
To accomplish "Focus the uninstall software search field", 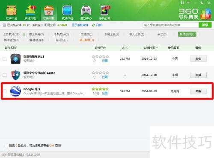I will [171, 25].
